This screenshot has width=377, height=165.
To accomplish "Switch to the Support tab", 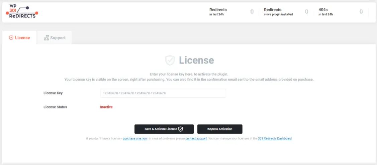I will (55, 38).
